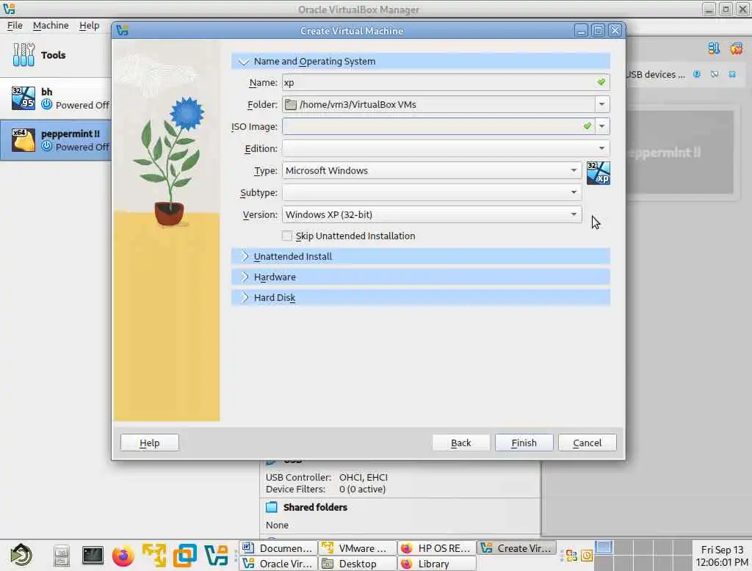This screenshot has width=752, height=571.
Task: Select the peppermint II VM icon
Action: (x=23, y=140)
